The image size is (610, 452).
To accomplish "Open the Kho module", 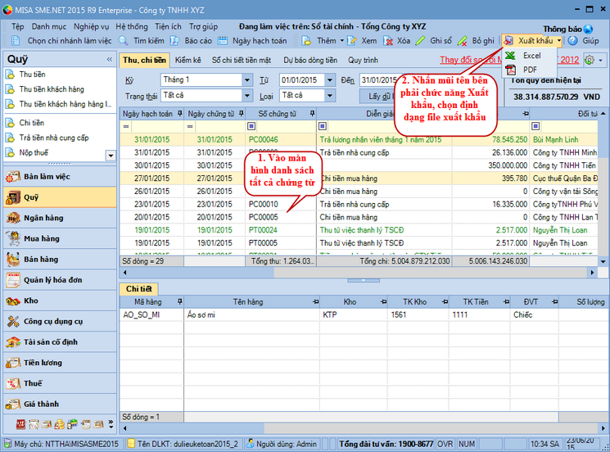I will [x=60, y=301].
